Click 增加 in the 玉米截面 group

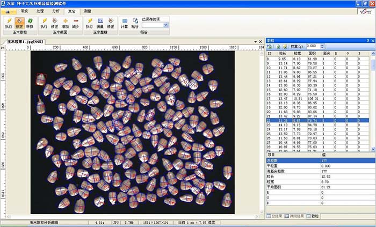point(65,22)
